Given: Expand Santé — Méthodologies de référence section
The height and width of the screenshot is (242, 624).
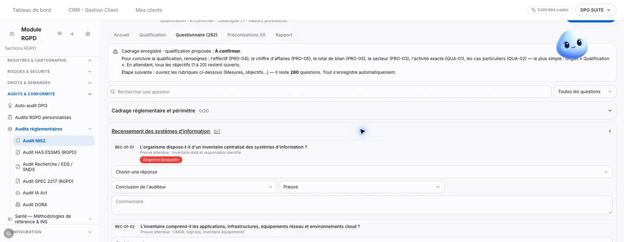Looking at the screenshot, I should pyautogui.click(x=90, y=219).
